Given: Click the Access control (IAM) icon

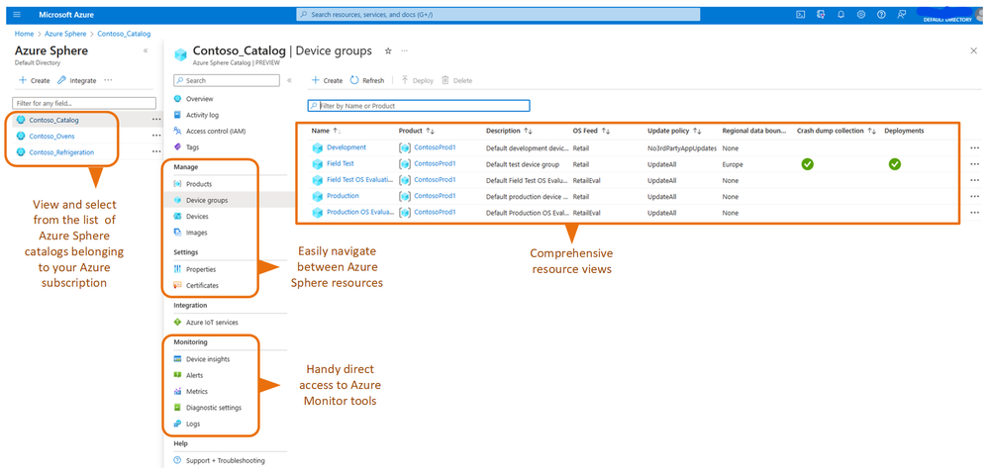Looking at the screenshot, I should [x=178, y=132].
